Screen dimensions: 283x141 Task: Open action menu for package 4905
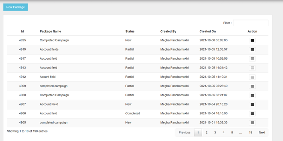252,123
